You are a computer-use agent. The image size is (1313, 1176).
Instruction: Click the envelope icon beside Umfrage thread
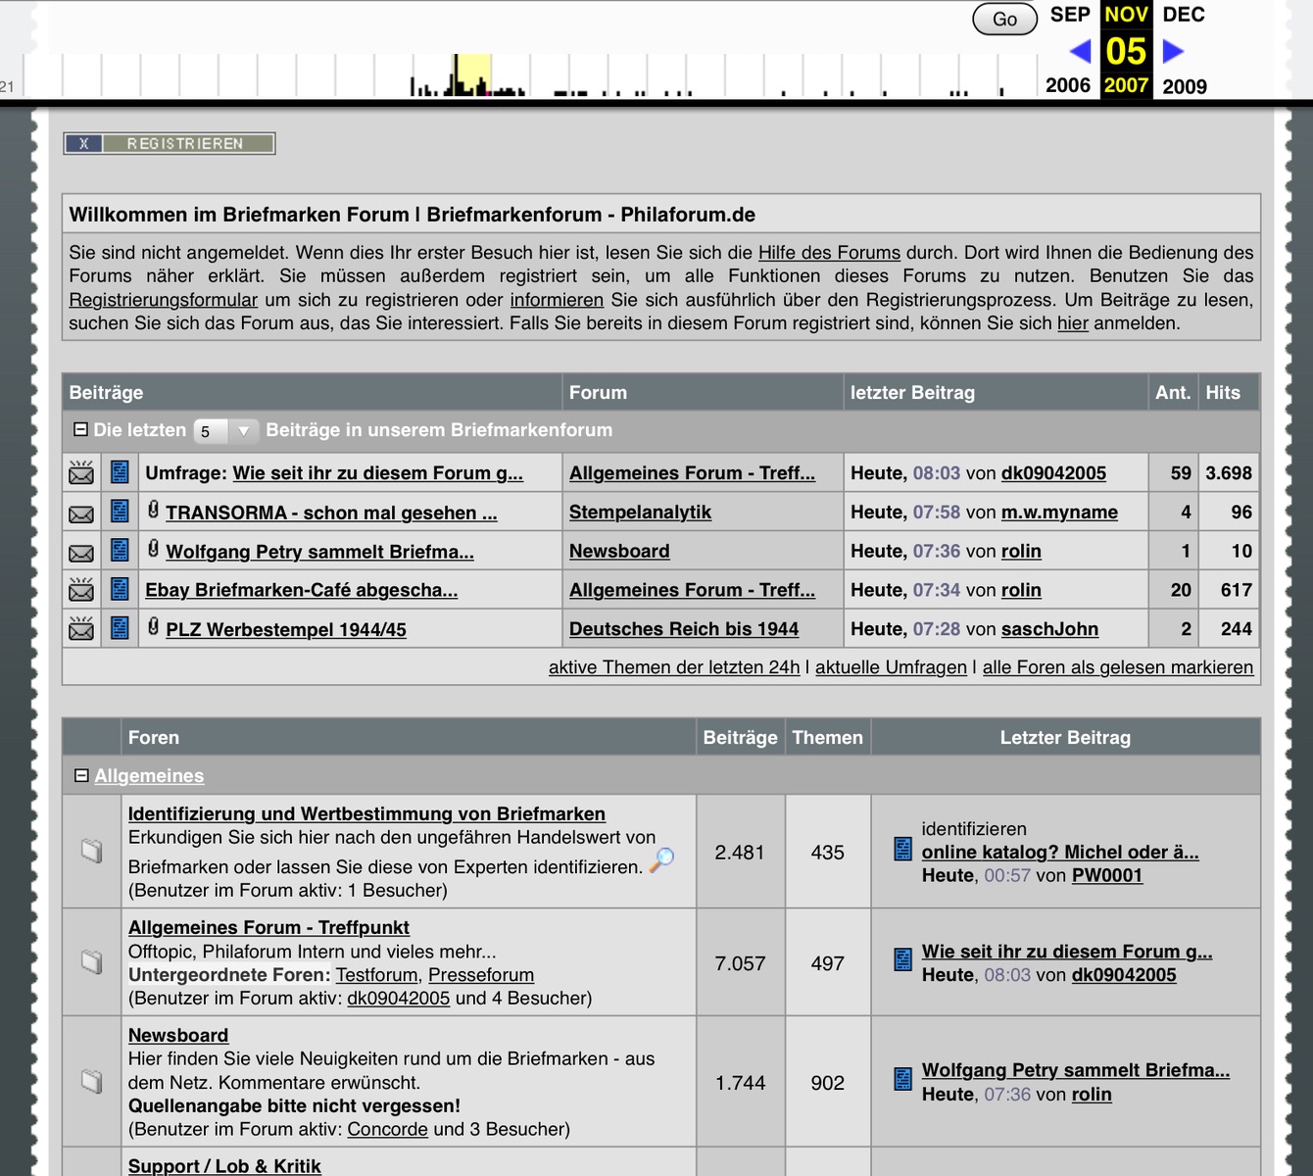[81, 473]
